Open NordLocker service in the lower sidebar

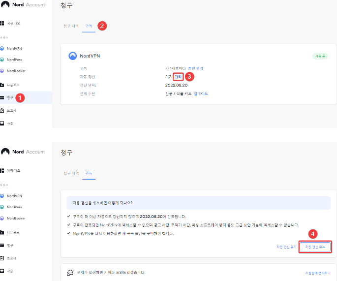pos(16,218)
